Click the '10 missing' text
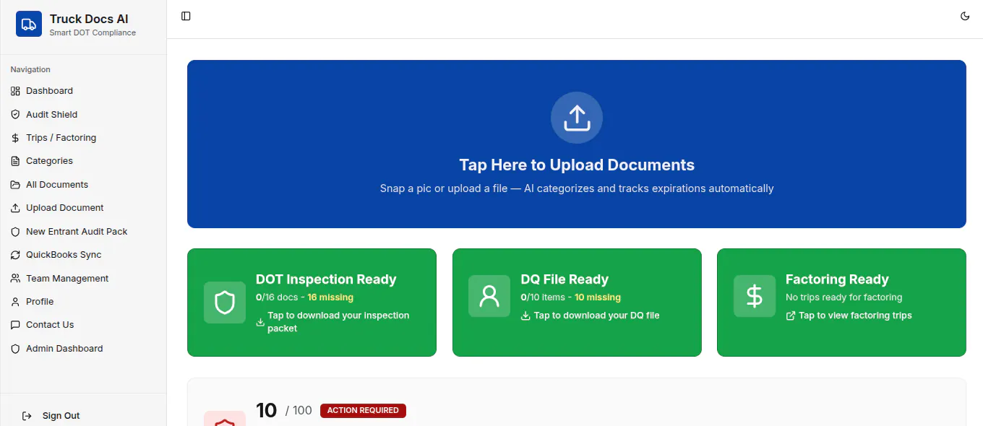Viewport: 983px width, 426px height. (x=598, y=297)
